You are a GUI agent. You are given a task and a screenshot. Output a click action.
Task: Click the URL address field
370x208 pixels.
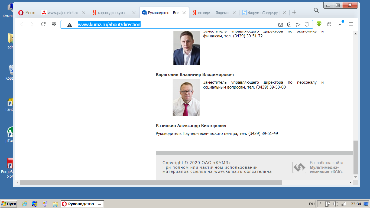(176, 25)
